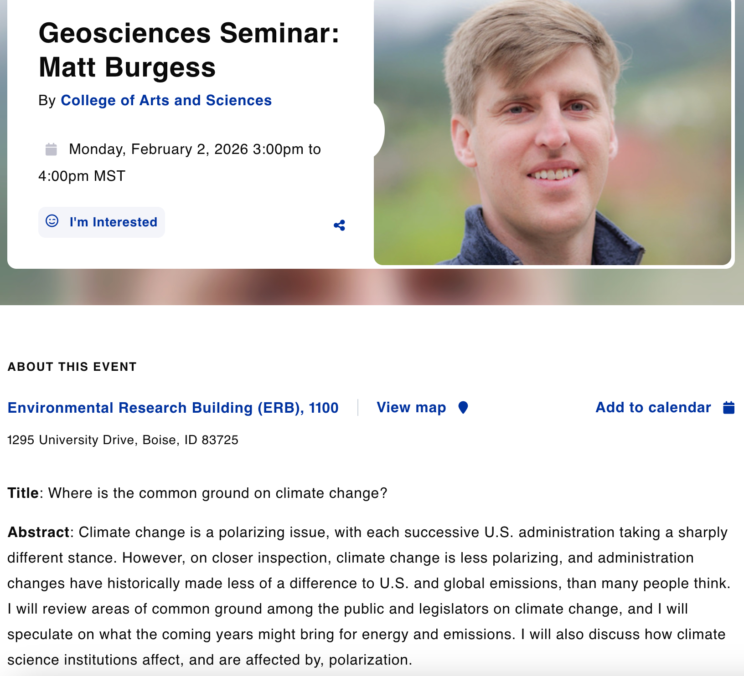Image resolution: width=744 pixels, height=676 pixels.
Task: Click the calendar icon beside the event date
Action: tap(51, 149)
